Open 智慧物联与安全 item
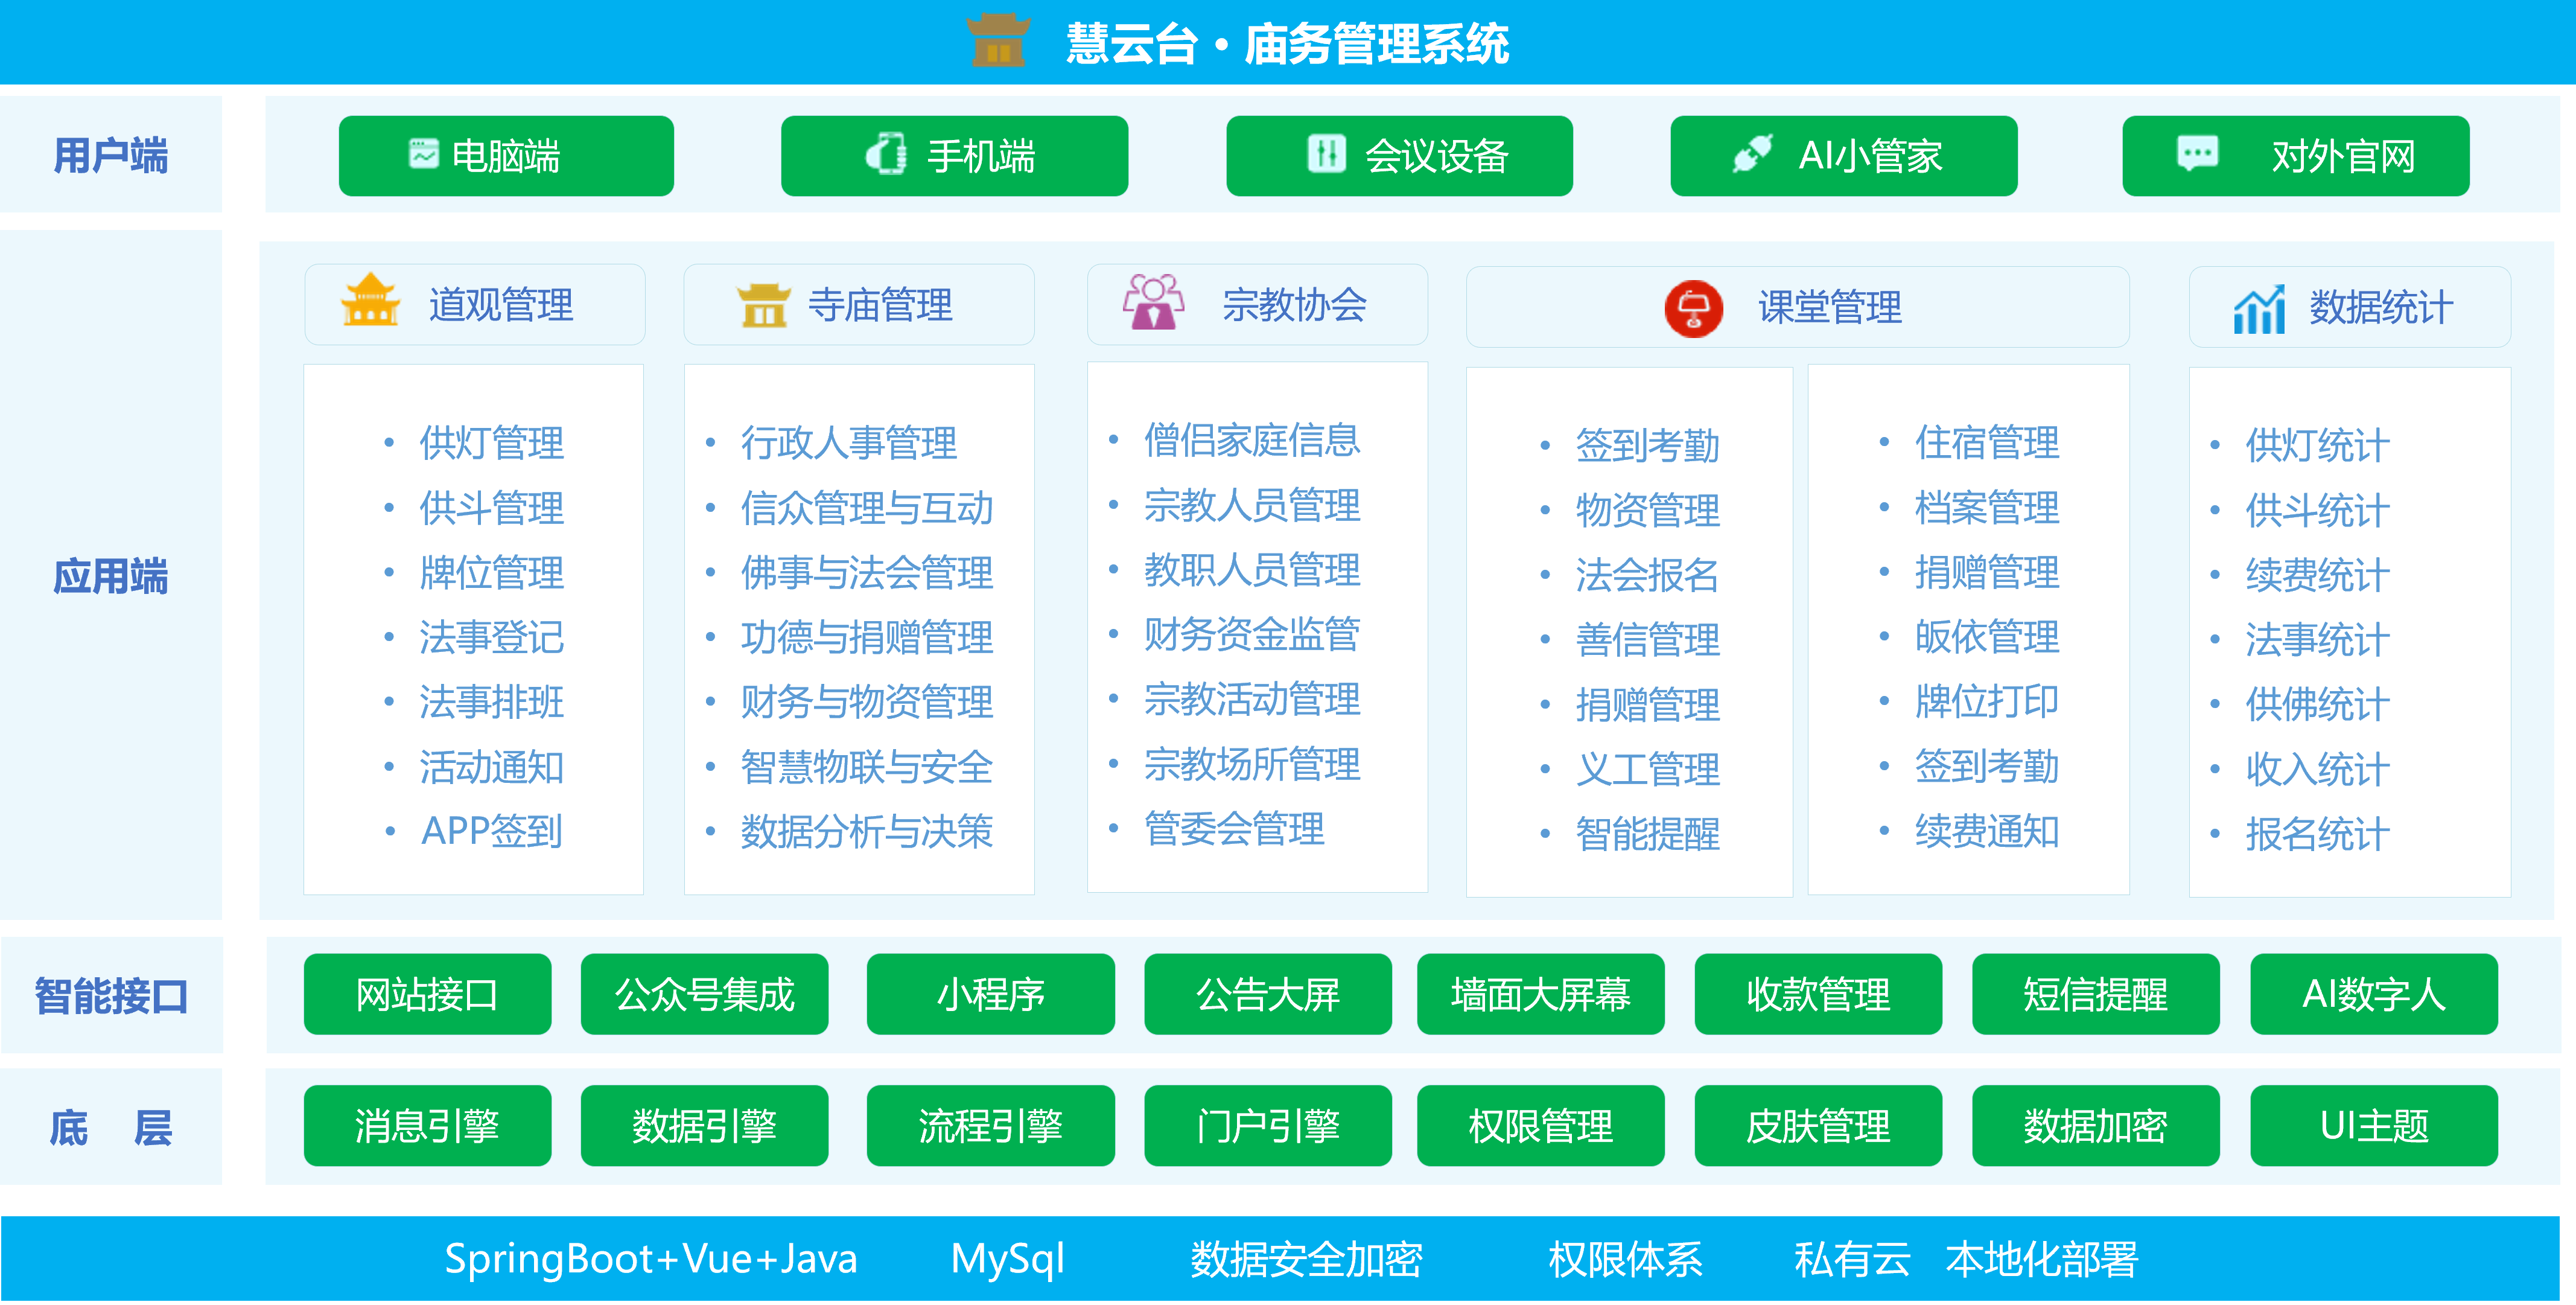The height and width of the screenshot is (1305, 2576). [x=867, y=767]
